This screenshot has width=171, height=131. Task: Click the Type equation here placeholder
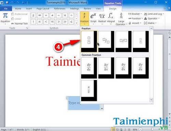tap(74, 103)
